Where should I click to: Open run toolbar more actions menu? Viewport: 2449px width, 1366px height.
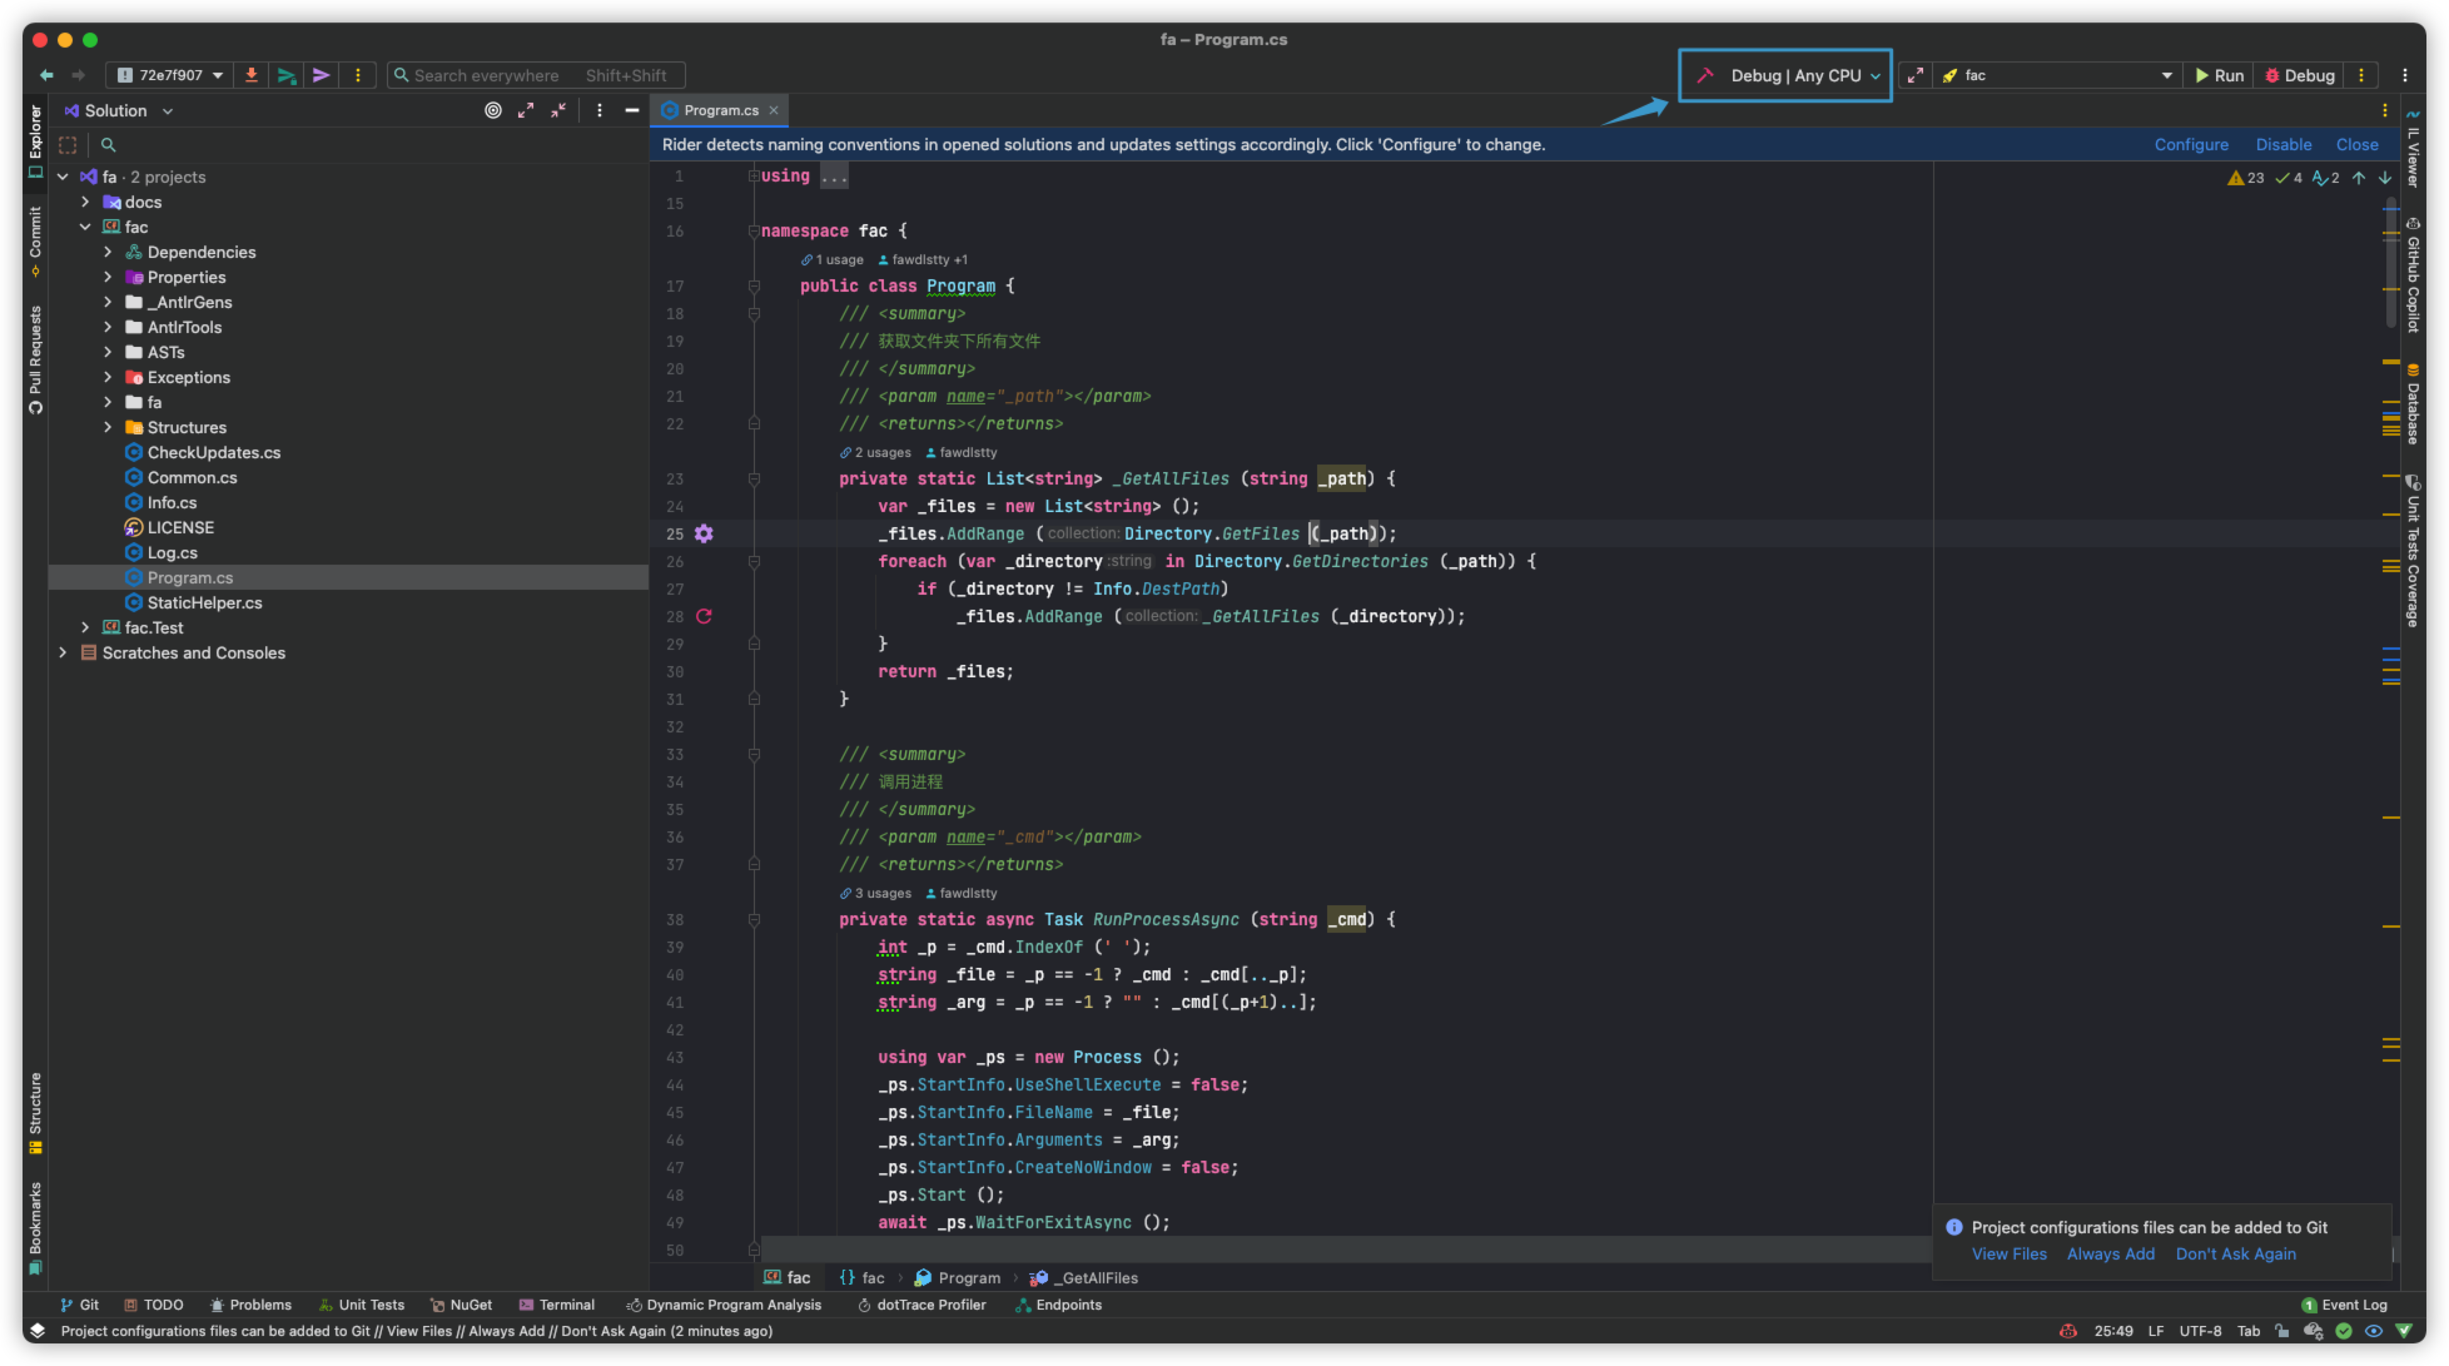2361,75
